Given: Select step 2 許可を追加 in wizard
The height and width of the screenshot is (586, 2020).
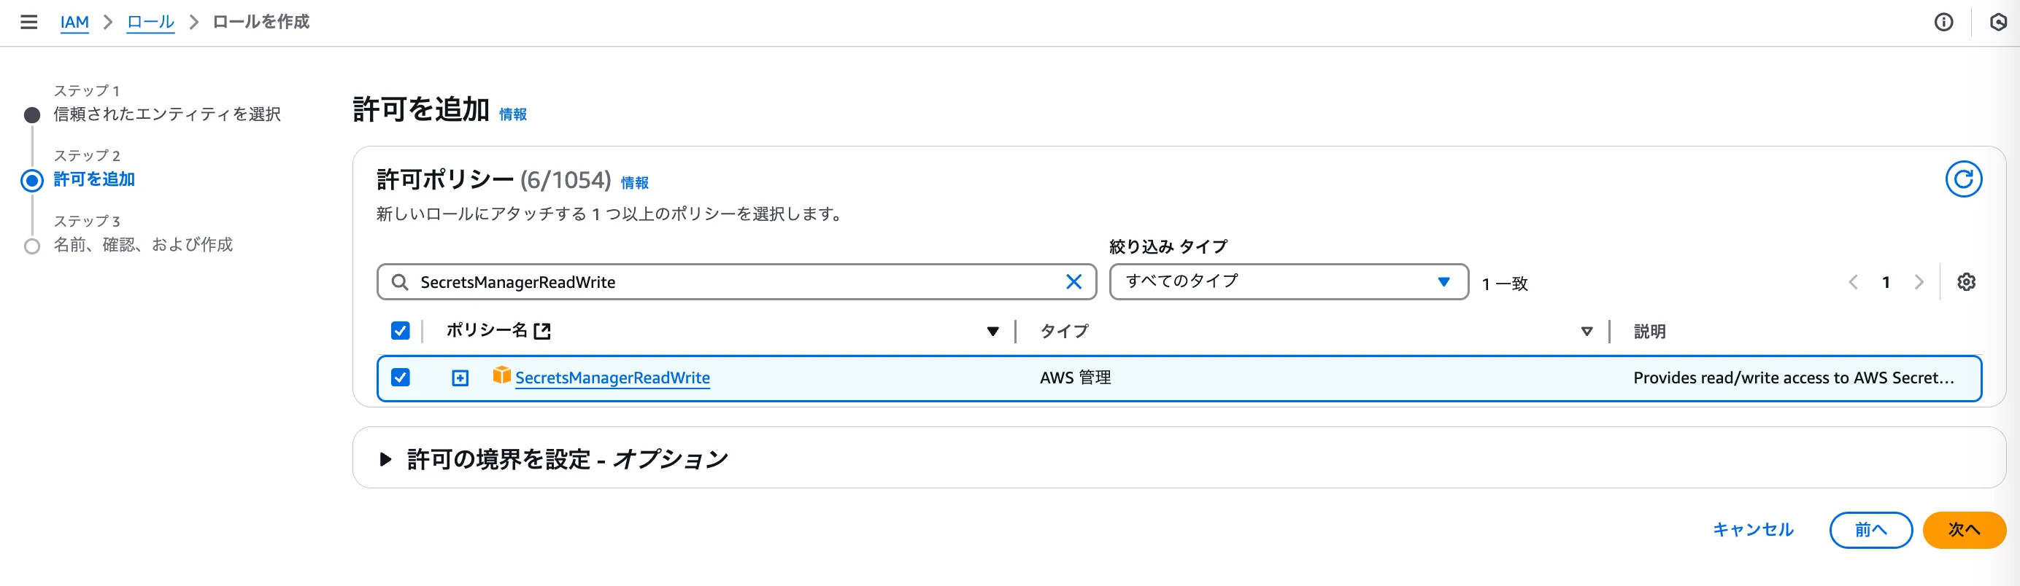Looking at the screenshot, I should pyautogui.click(x=94, y=179).
